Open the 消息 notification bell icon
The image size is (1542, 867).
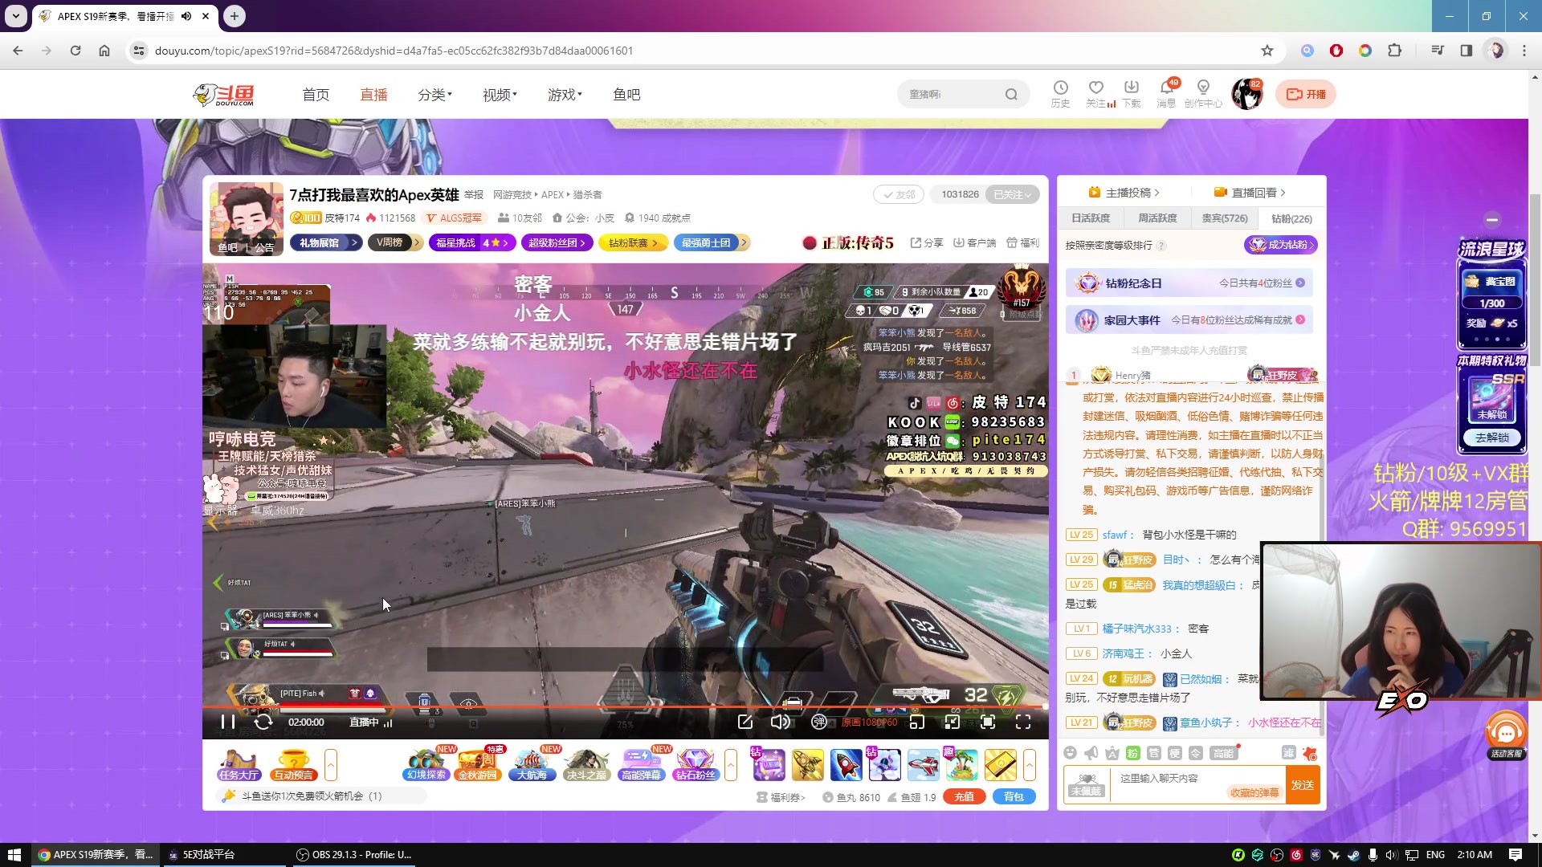[x=1166, y=93]
